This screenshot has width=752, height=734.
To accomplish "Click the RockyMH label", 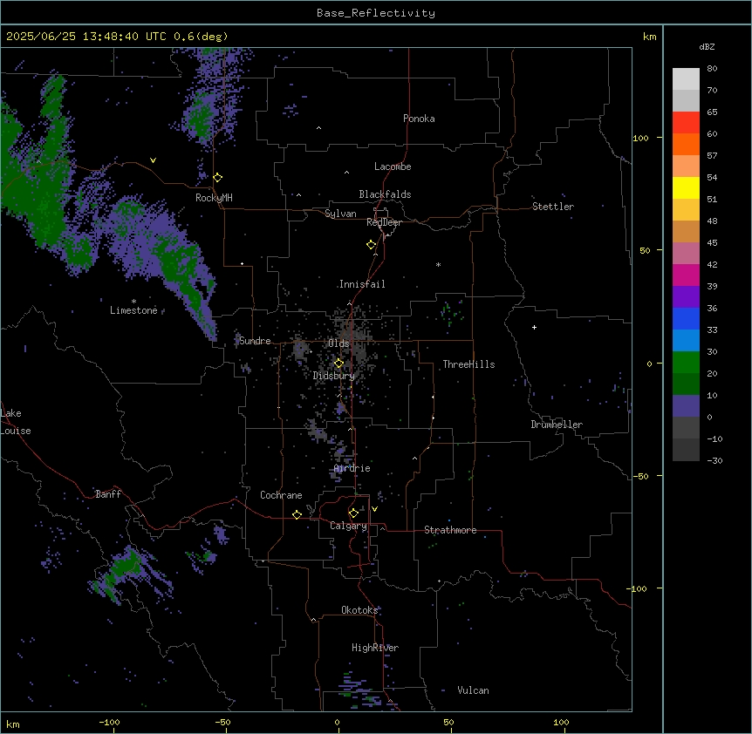I will point(214,198).
